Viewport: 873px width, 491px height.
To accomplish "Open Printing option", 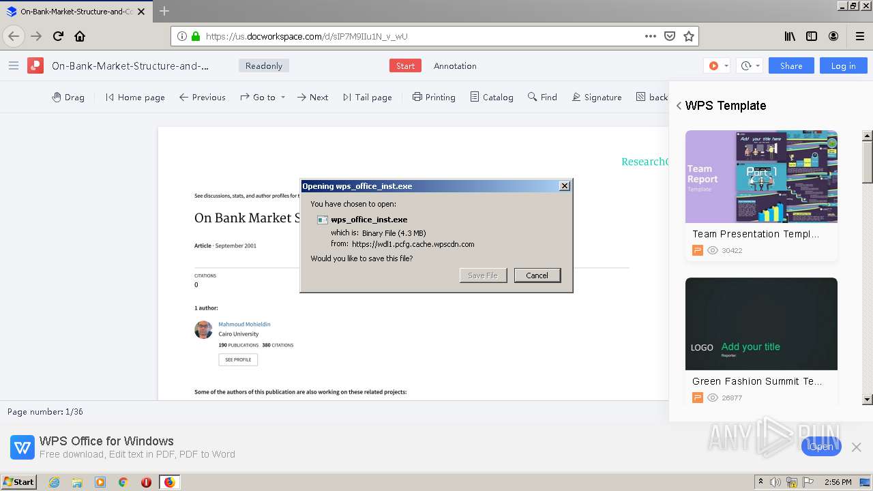I will point(434,97).
